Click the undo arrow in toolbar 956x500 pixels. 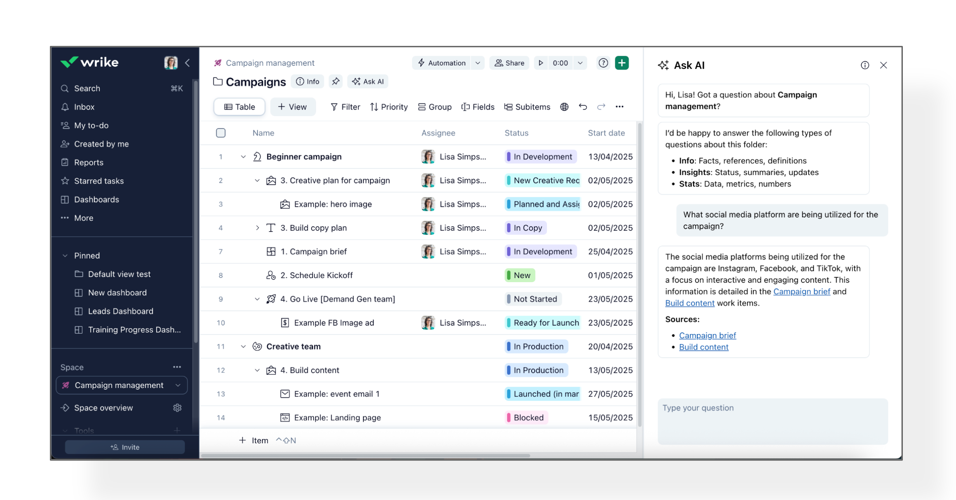point(583,107)
